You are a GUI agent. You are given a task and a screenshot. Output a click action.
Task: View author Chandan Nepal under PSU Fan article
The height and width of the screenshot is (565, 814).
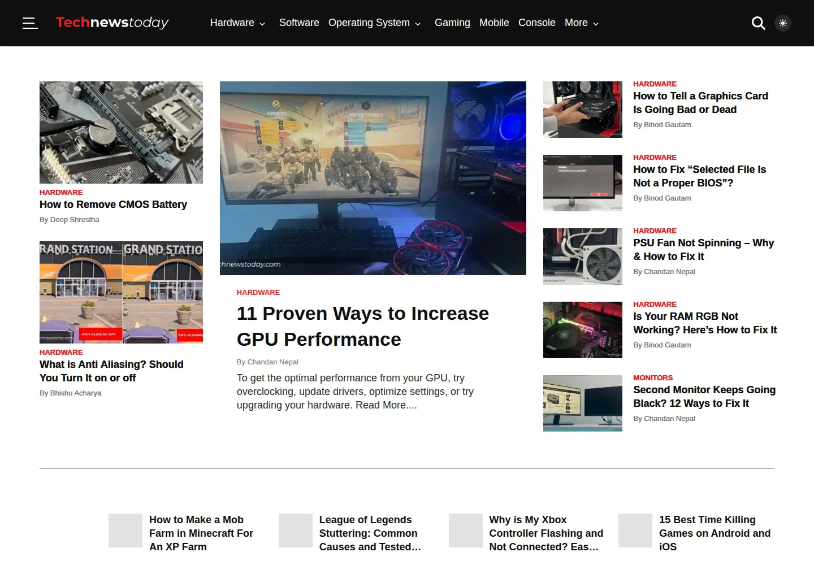(669, 272)
